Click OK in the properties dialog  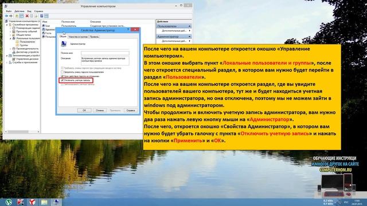tap(84, 110)
